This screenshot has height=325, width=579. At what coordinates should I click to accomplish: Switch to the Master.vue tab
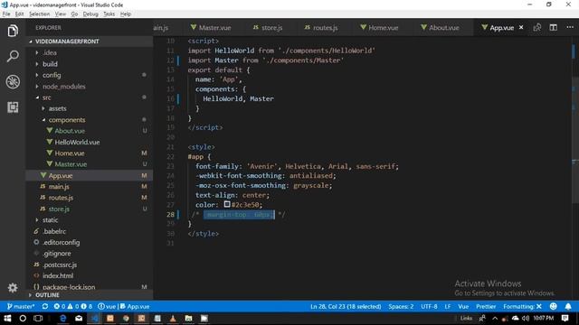211,28
